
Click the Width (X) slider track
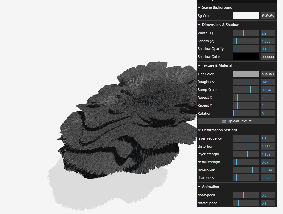tap(246, 33)
